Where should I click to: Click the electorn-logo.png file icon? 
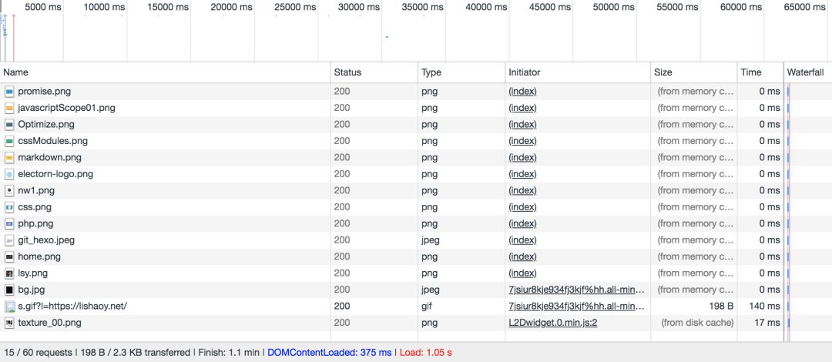[9, 174]
